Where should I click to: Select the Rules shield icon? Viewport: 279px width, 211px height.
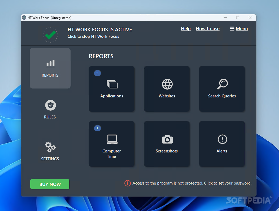pyautogui.click(x=51, y=105)
